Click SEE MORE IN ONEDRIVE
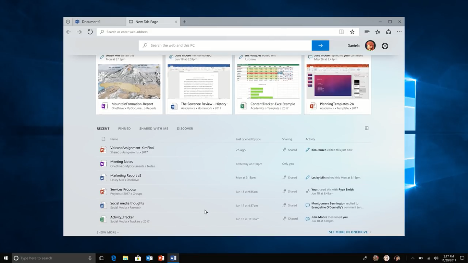The image size is (468, 263). 348,232
